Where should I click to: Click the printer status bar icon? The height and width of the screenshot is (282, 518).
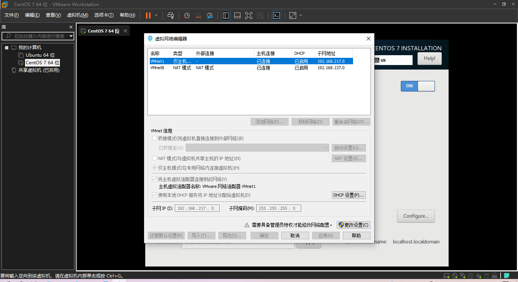(471, 276)
